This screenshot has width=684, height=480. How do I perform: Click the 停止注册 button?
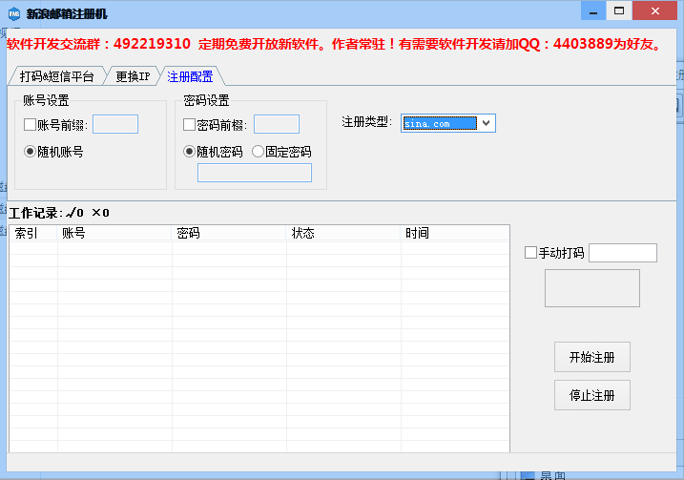(x=592, y=395)
